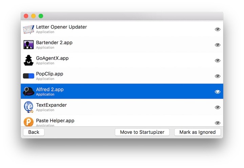Select the TextExpander row name
The height and width of the screenshot is (168, 244).
pyautogui.click(x=51, y=105)
